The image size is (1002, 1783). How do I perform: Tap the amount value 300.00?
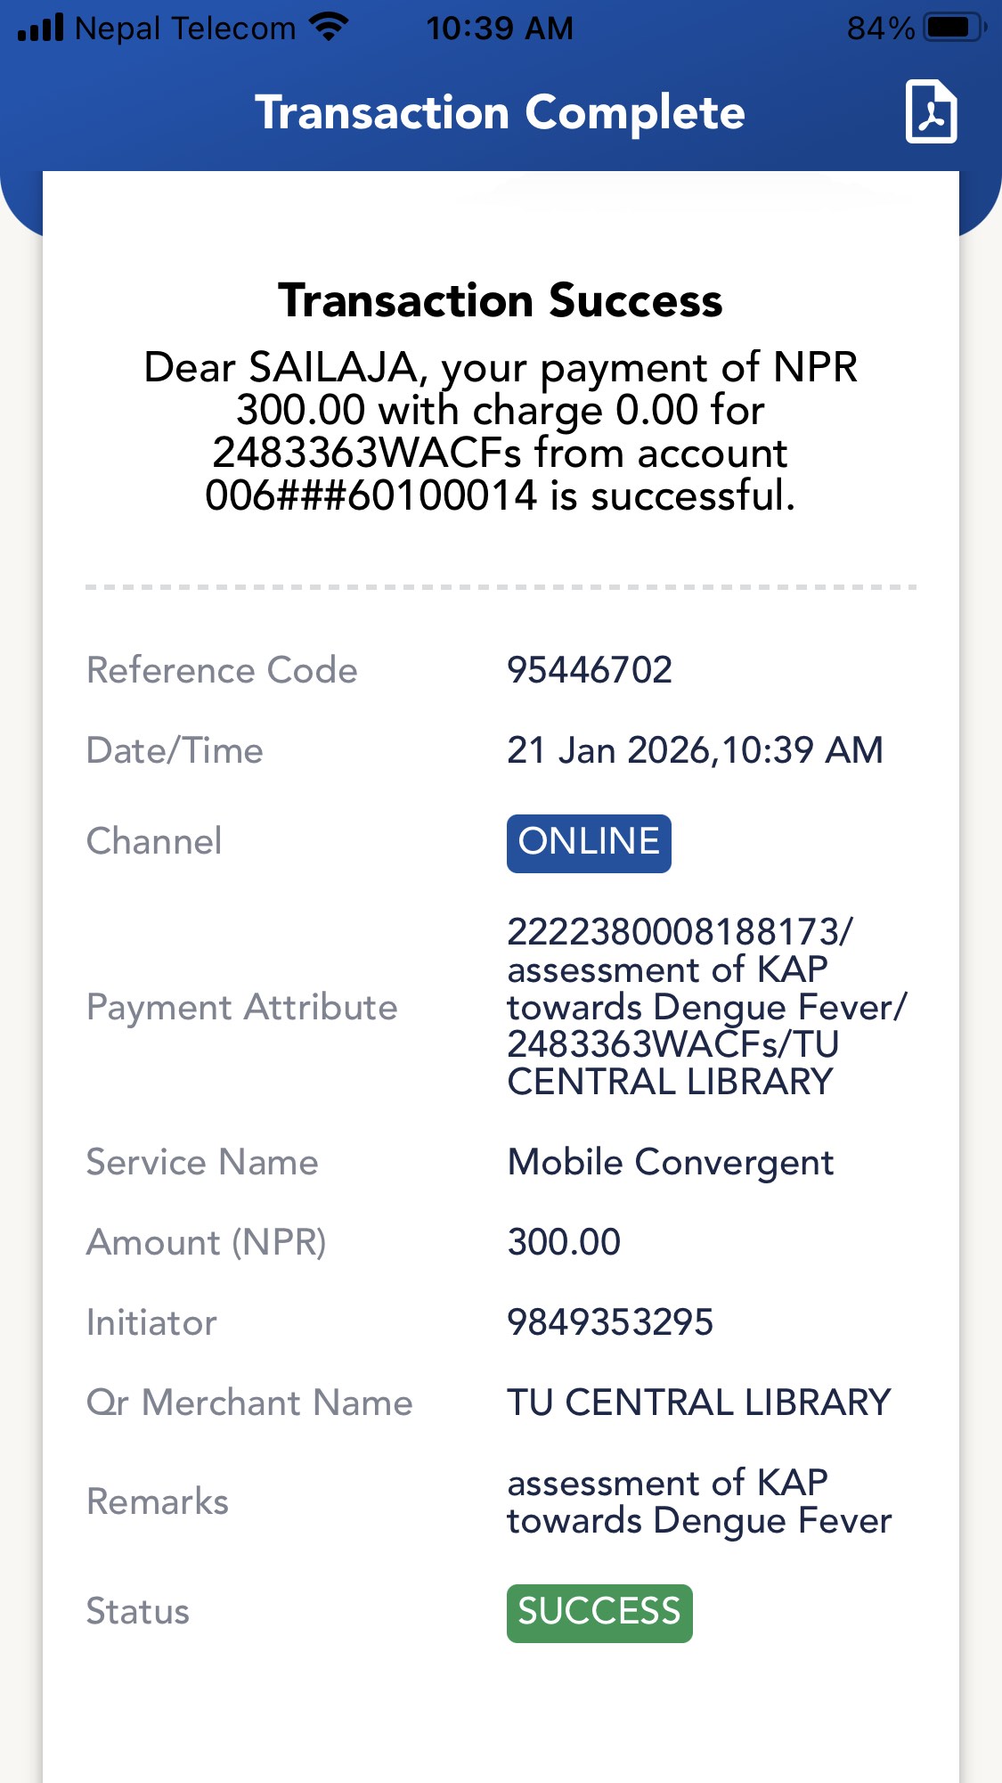coord(564,1242)
